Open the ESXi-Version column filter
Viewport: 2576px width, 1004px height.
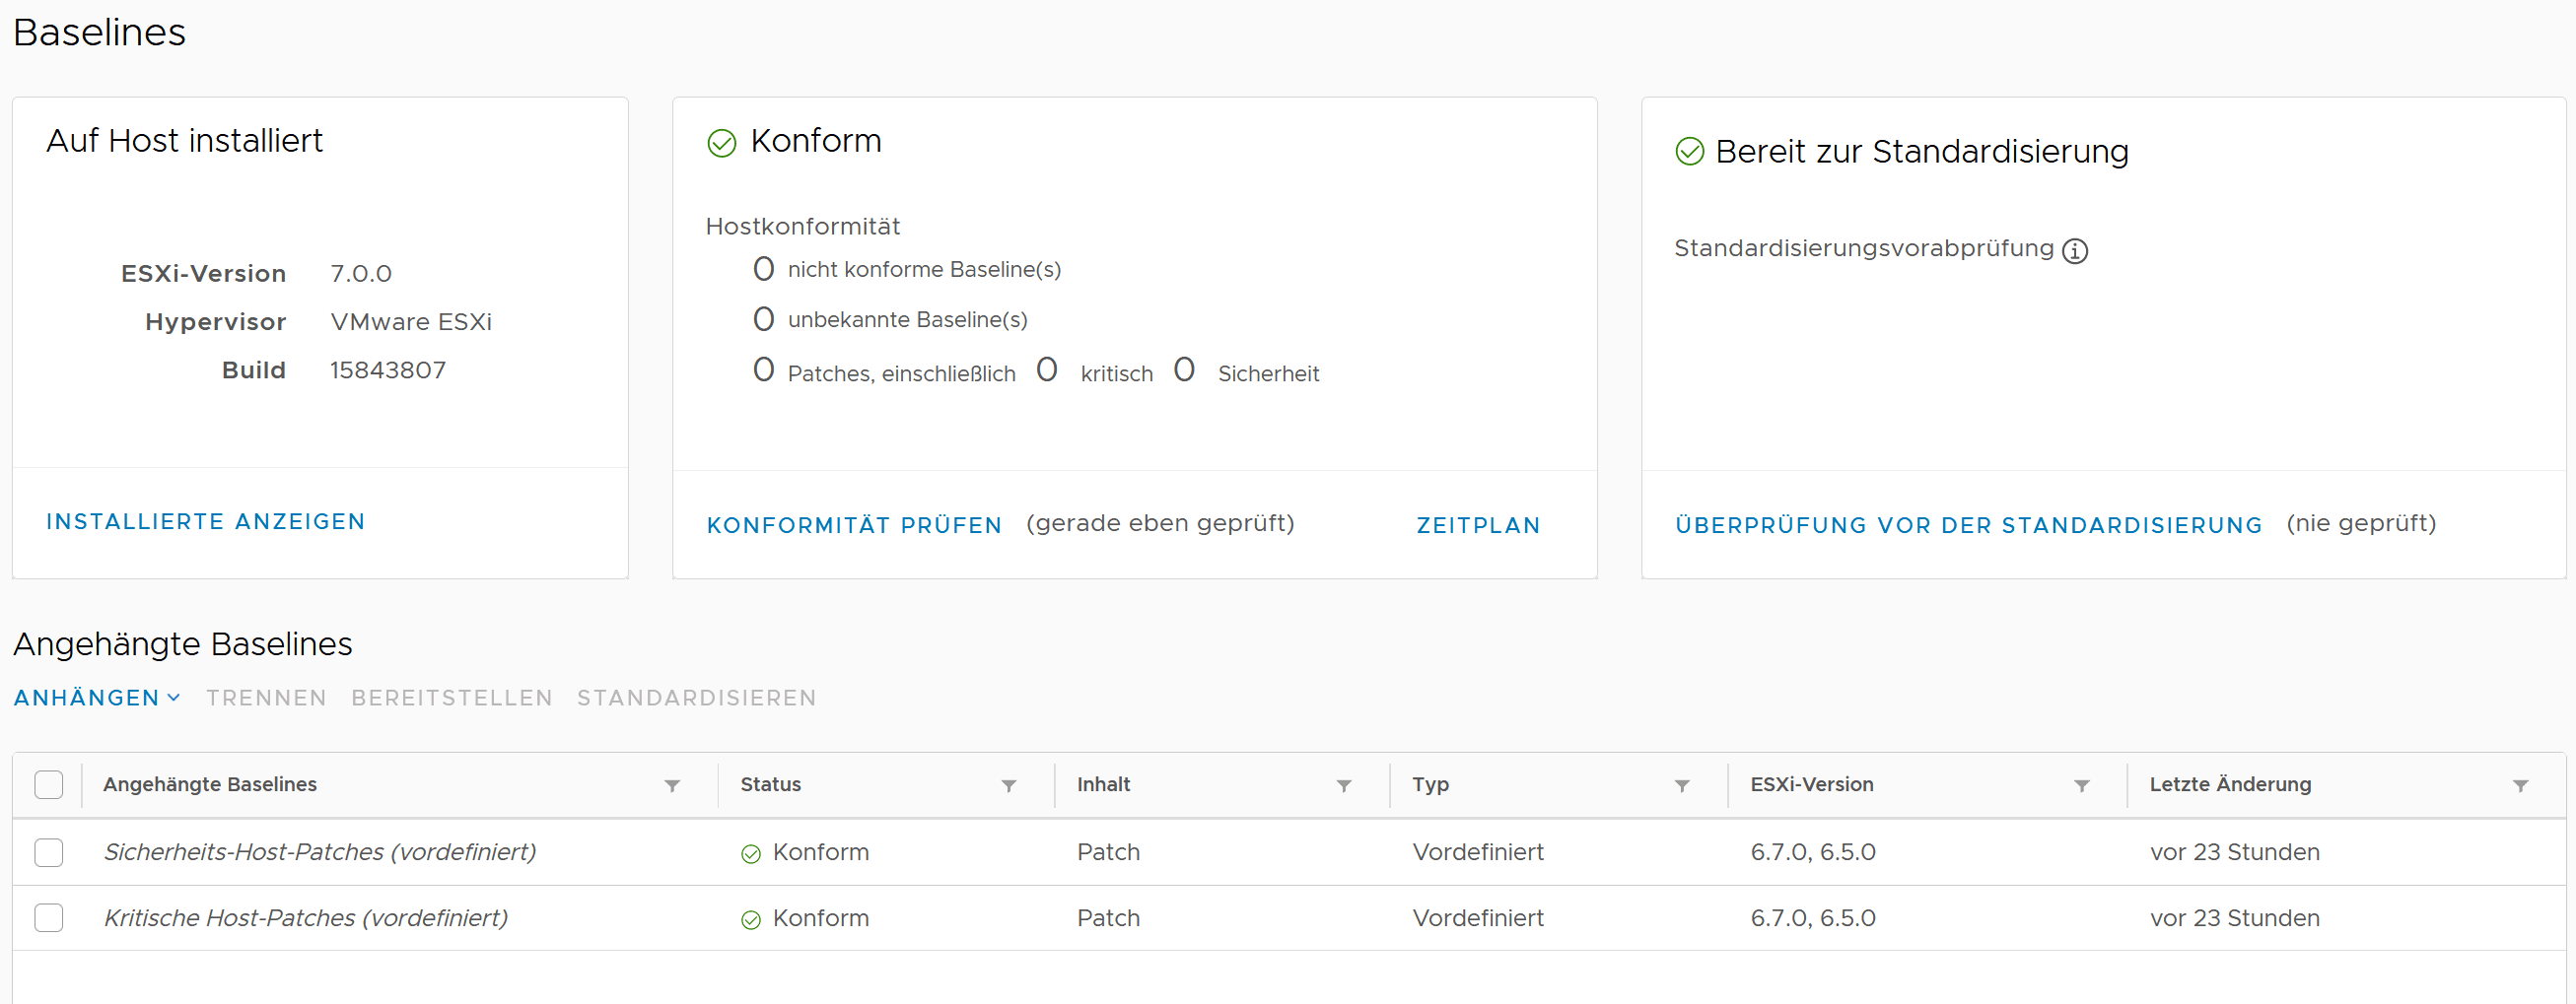2082,786
